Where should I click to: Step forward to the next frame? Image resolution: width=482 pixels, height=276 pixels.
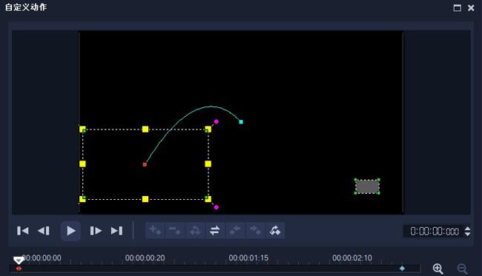coord(96,231)
